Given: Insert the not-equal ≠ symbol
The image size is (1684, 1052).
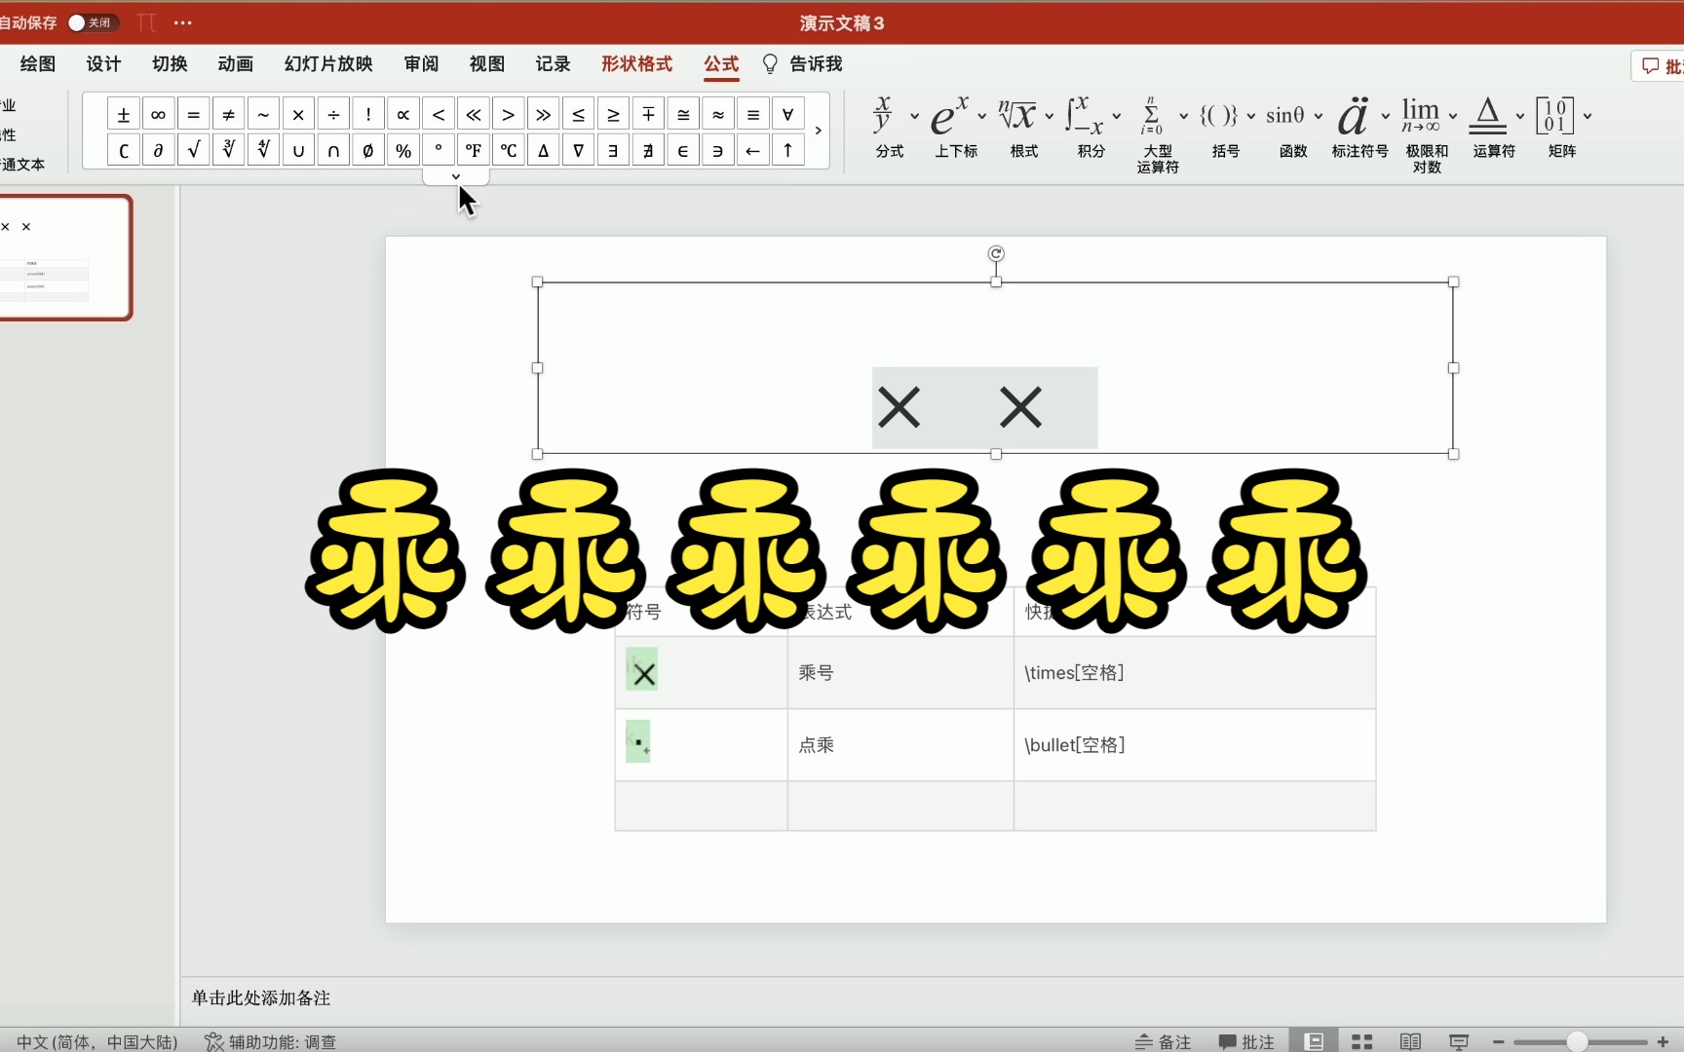Looking at the screenshot, I should pos(228,115).
